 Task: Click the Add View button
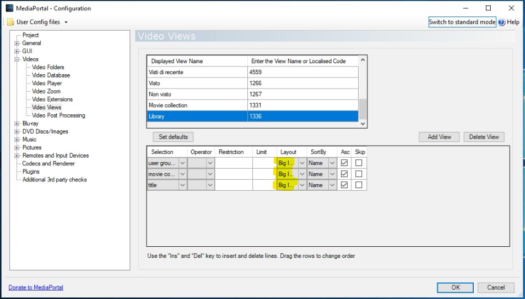[439, 137]
